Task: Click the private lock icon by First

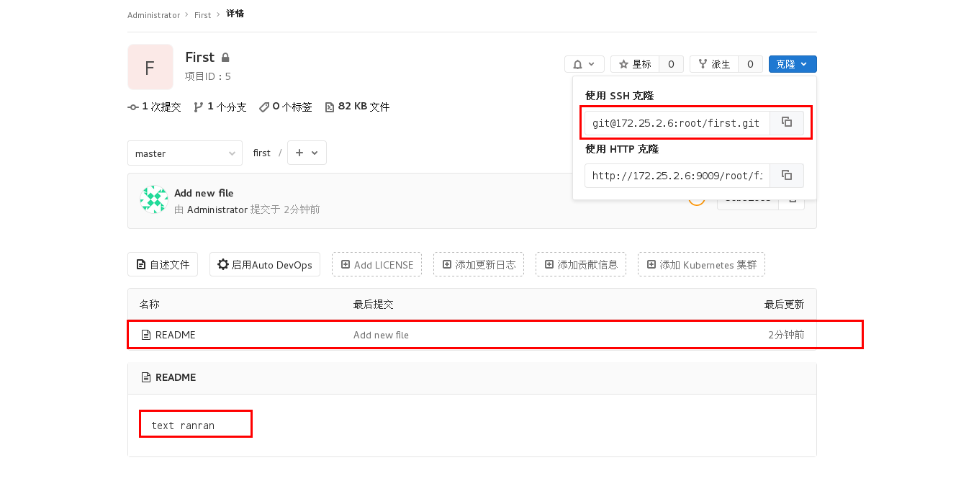Action: 225,58
